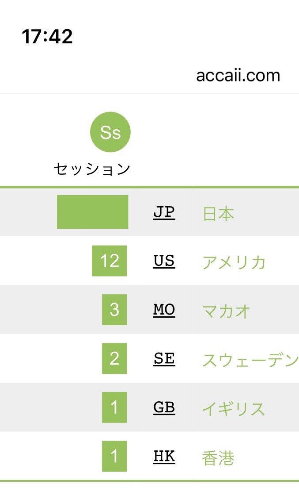Screen dimensions: 299x488
Task: Click the green box showing 2 sessions
Action: (114, 358)
